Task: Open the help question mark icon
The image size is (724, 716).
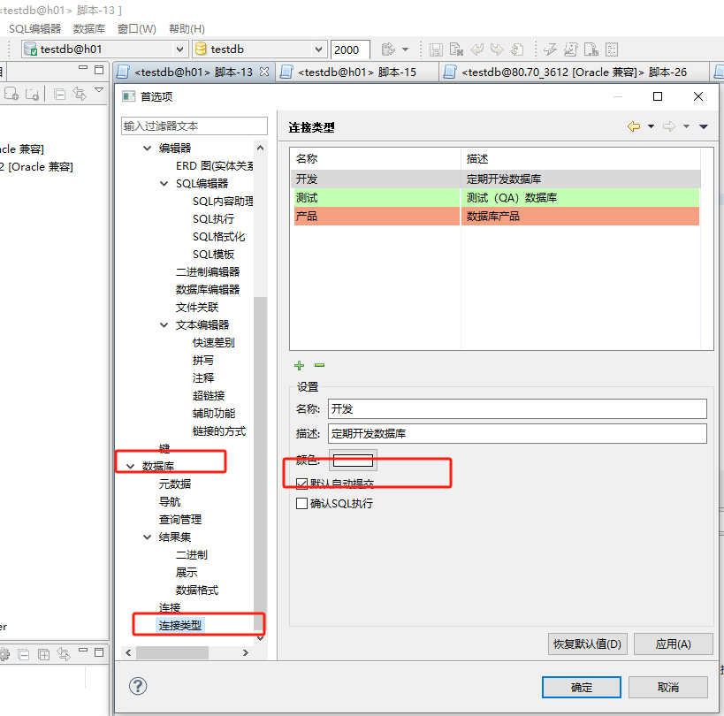Action: click(x=138, y=686)
